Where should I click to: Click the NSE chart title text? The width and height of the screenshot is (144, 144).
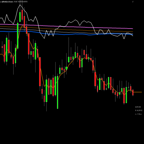click(14, 2)
